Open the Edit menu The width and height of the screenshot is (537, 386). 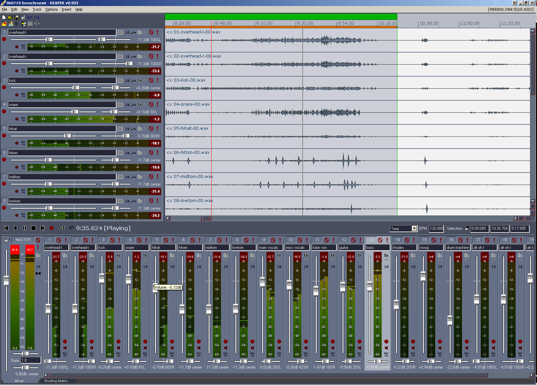click(x=14, y=9)
